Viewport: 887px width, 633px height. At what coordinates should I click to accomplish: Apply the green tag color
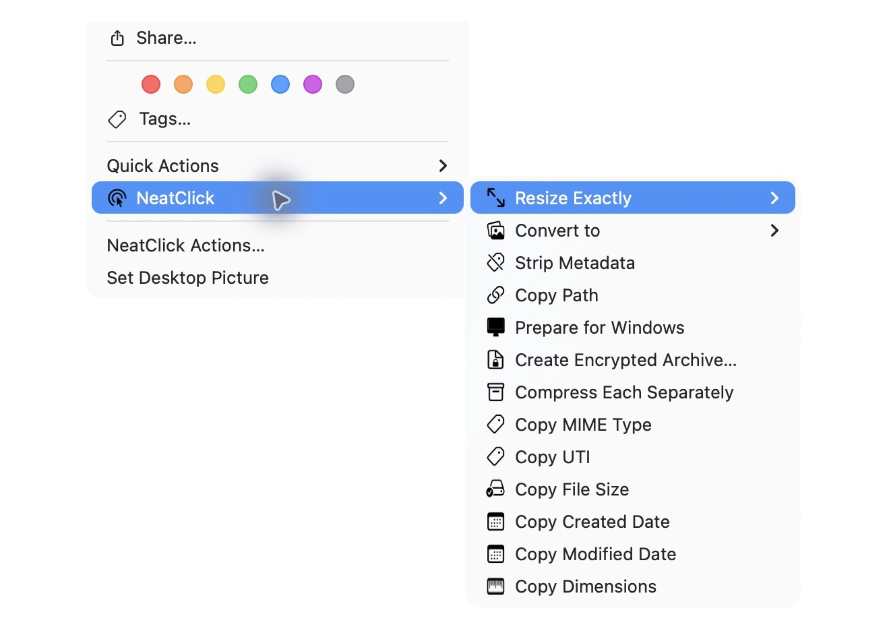point(248,84)
